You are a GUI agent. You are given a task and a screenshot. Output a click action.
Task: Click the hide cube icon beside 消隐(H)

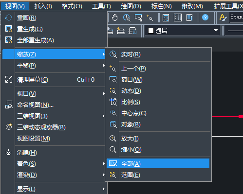[x=9, y=152]
